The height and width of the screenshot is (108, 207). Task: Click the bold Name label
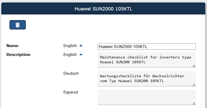click(x=13, y=46)
